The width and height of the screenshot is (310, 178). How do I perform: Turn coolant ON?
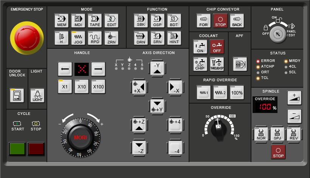pyautogui.click(x=200, y=47)
